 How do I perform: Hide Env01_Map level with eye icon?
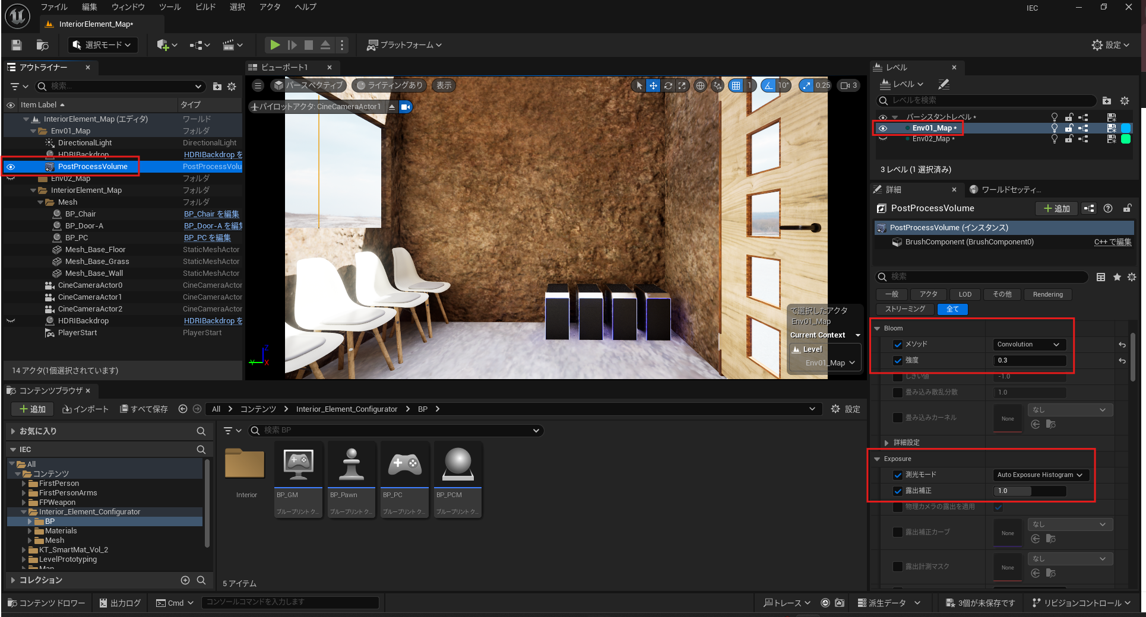coord(883,128)
